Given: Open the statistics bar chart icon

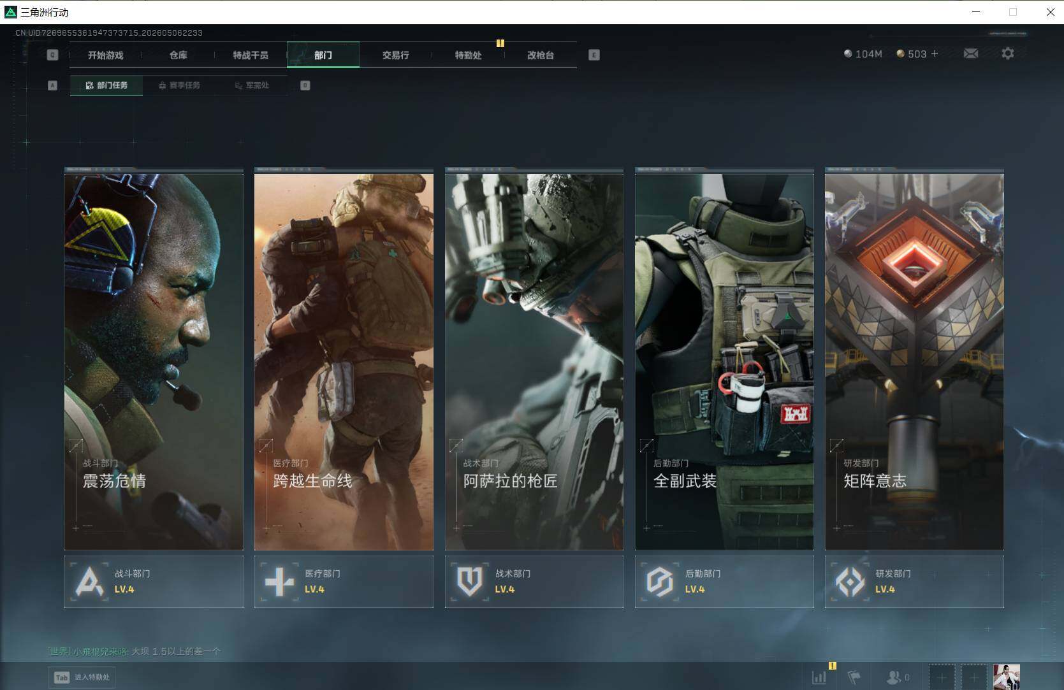Looking at the screenshot, I should 819,677.
